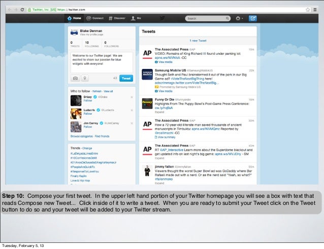
Task: Open the apne.ws/WVNlkA link
Action: click(x=167, y=58)
